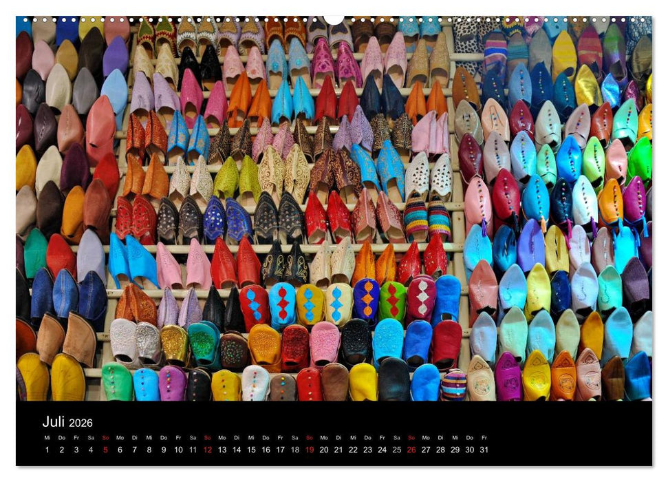Click Sunday date 19 in red

pos(310,449)
